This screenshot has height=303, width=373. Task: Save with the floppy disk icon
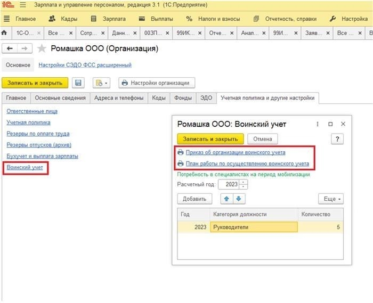point(78,83)
